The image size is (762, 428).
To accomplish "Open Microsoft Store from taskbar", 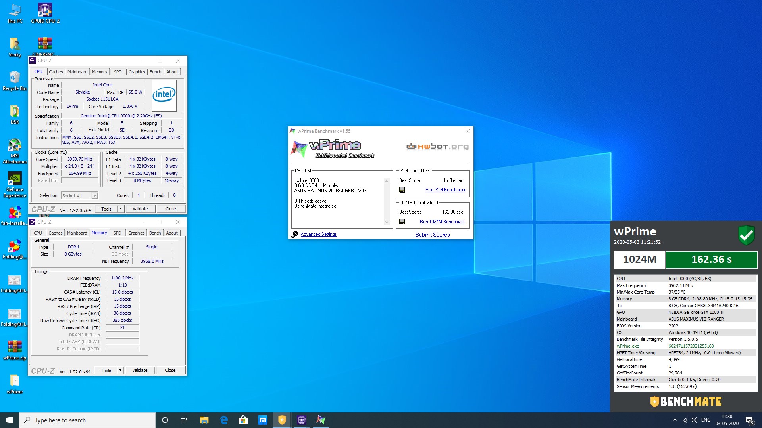I will [243, 420].
